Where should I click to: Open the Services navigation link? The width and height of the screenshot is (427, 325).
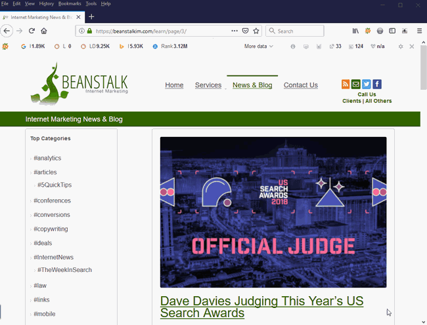(x=208, y=85)
